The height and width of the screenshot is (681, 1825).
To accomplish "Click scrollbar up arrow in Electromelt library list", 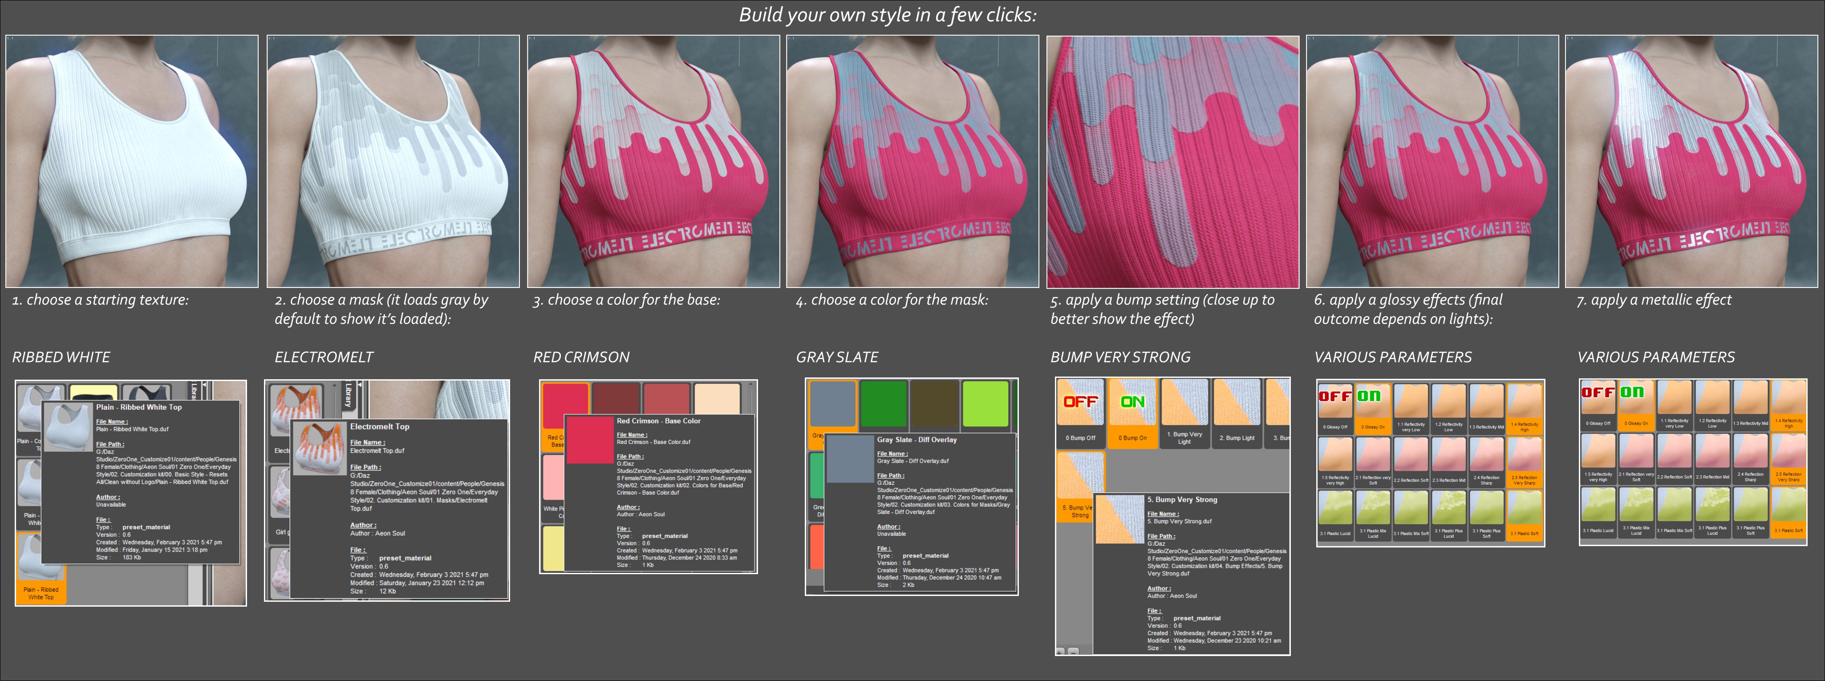I will point(335,386).
